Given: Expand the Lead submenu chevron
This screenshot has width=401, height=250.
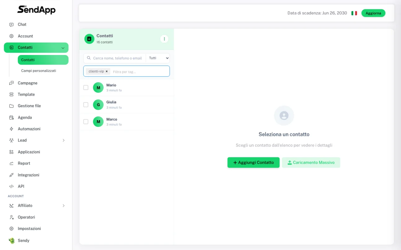Looking at the screenshot, I should (64, 140).
